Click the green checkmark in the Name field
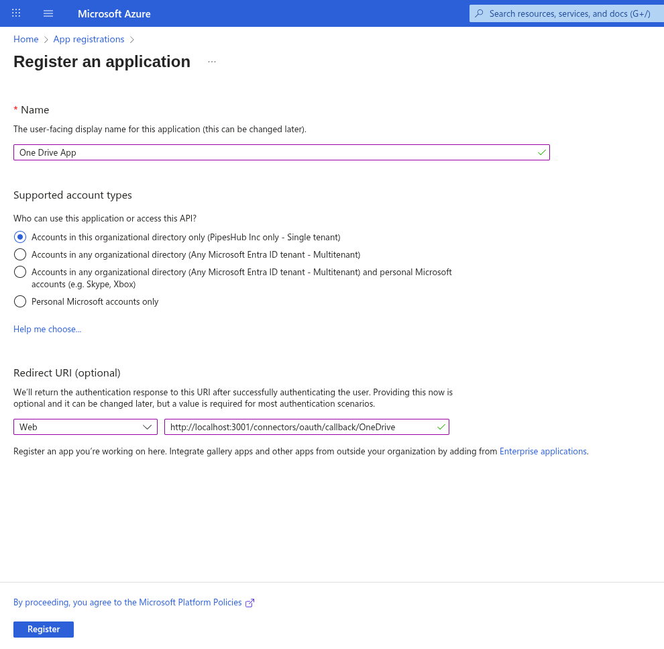This screenshot has width=664, height=649. coord(541,152)
